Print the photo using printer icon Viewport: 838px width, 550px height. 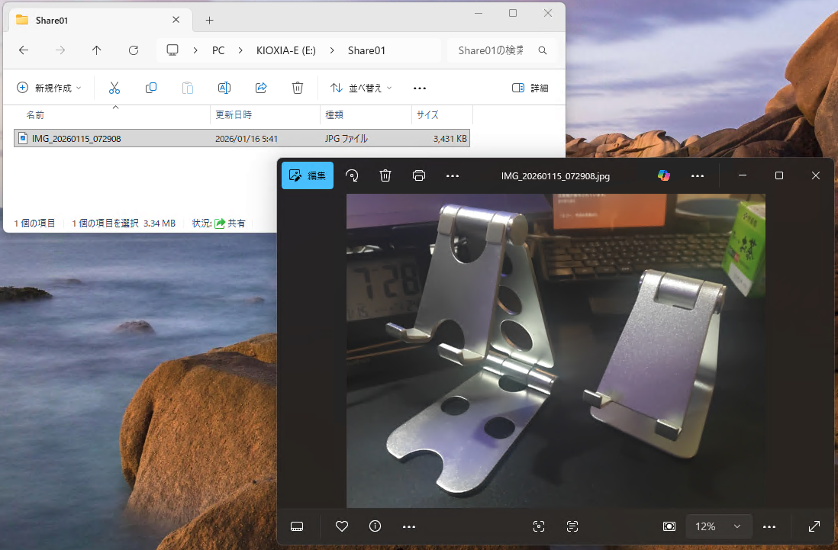point(418,175)
